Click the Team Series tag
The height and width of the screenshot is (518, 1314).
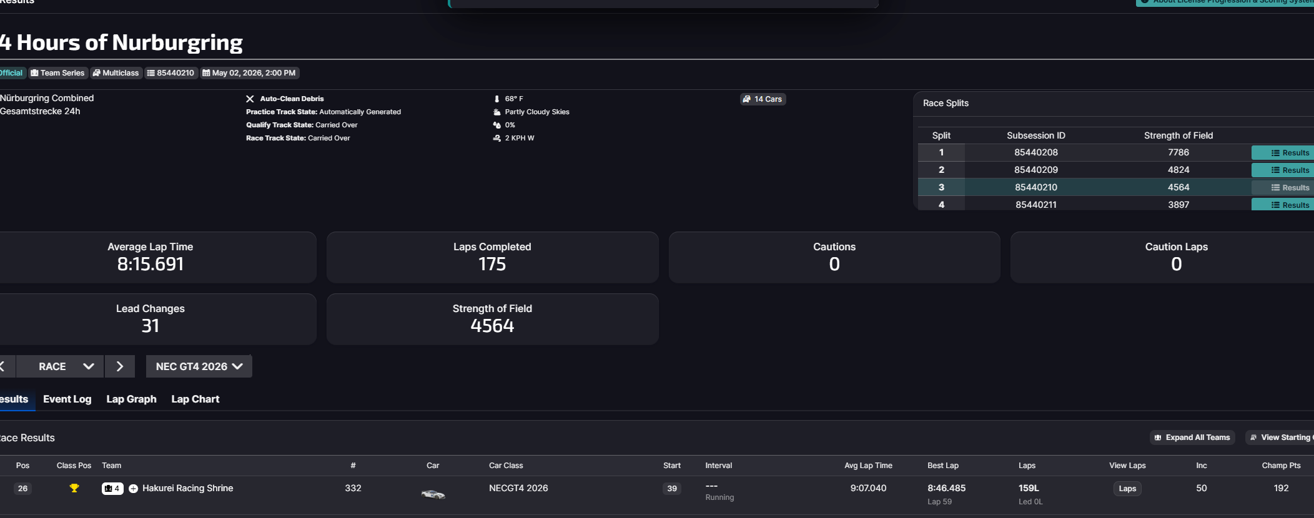(57, 73)
